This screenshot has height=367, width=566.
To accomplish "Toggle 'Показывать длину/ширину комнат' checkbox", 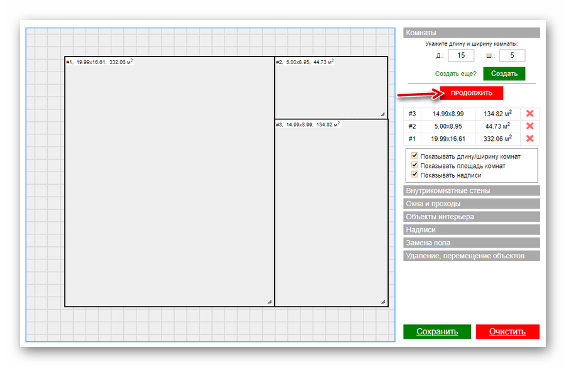I will click(x=414, y=156).
